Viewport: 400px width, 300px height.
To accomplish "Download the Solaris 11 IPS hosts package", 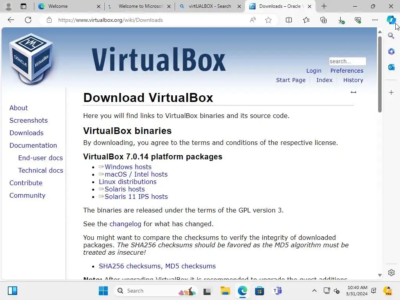I will pyautogui.click(x=136, y=197).
